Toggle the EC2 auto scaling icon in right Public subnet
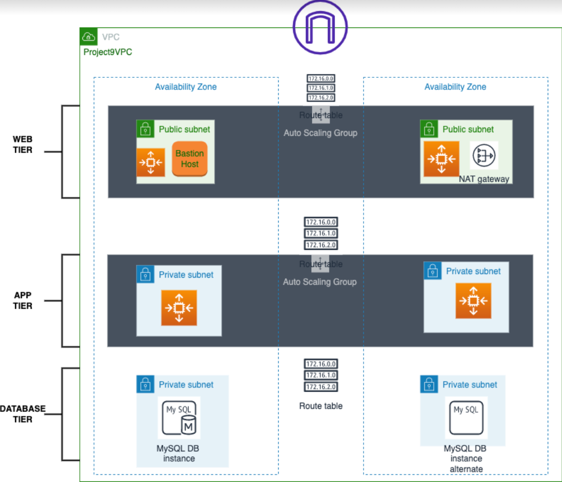The height and width of the screenshot is (482, 562). pyautogui.click(x=441, y=158)
